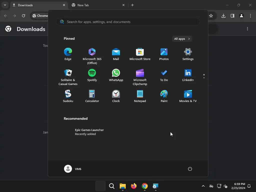Open Chrome tab search dropdown

tap(5, 5)
